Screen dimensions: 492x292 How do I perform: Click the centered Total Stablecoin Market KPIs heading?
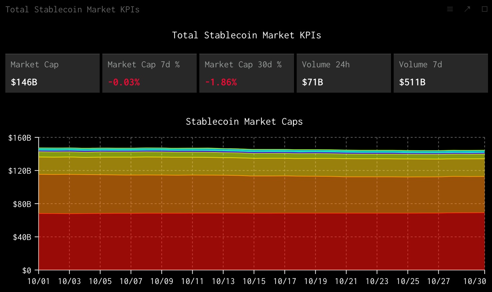click(x=246, y=35)
